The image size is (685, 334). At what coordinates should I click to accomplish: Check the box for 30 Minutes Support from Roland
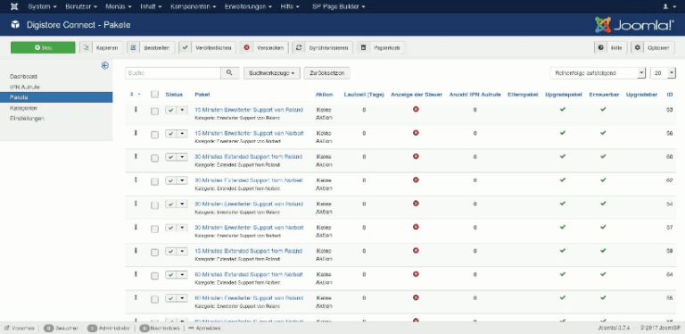pyautogui.click(x=154, y=158)
